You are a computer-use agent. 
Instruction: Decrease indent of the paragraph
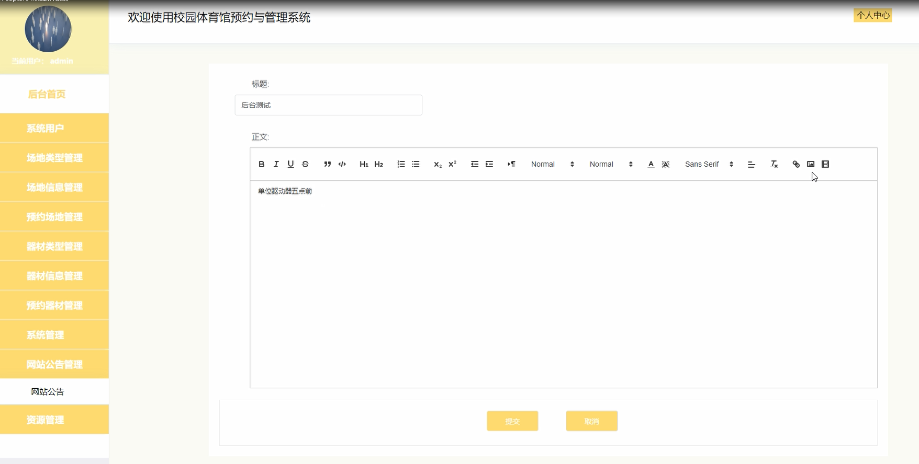[x=475, y=164]
